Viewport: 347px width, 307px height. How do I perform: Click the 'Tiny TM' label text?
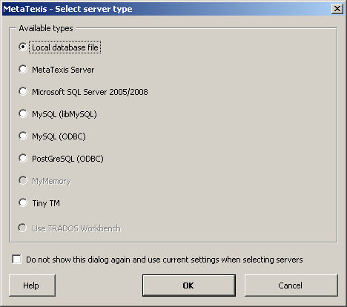pos(46,203)
